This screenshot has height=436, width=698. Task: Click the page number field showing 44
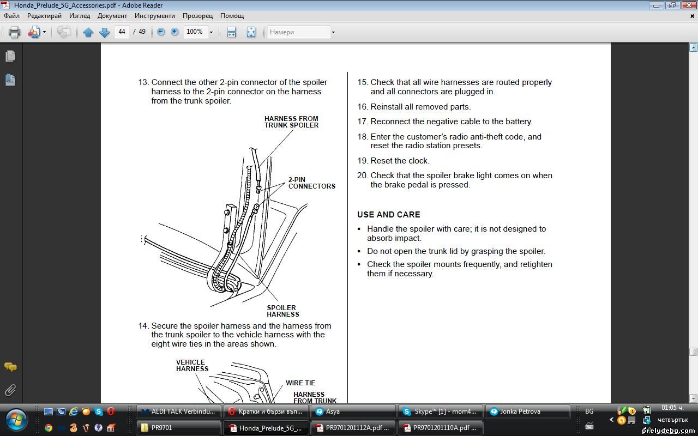(x=122, y=32)
